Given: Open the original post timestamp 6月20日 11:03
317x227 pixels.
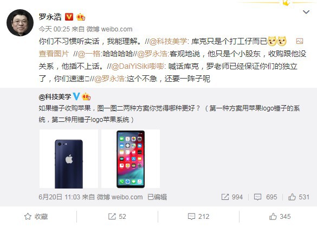Looking at the screenshot, I should [60, 197].
